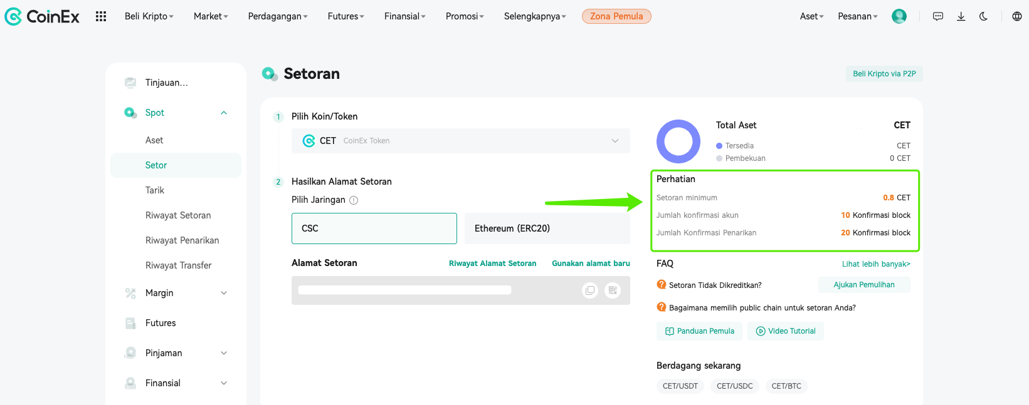Click info icon next to Pilih Jaringan
The width and height of the screenshot is (1029, 405).
[x=354, y=200]
